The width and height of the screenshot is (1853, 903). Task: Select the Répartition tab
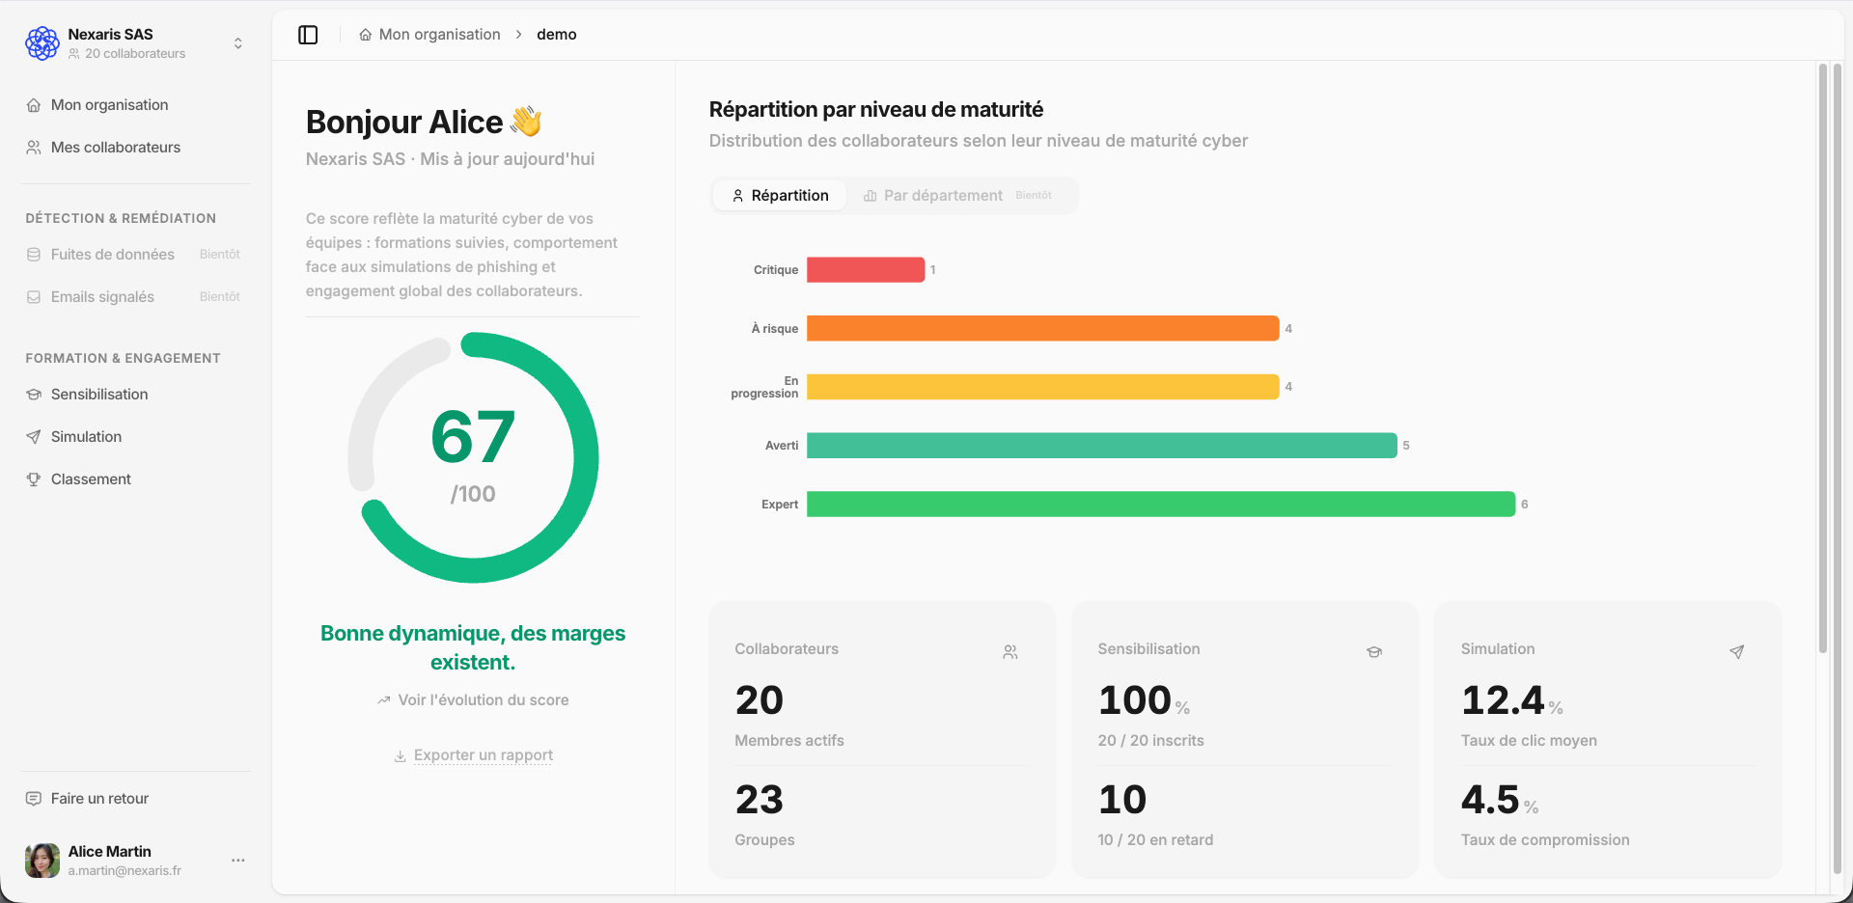click(780, 196)
